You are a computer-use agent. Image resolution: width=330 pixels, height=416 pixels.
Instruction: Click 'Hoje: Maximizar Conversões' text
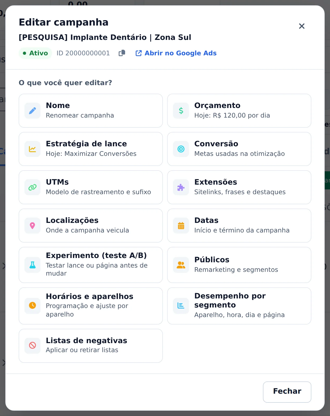(x=91, y=154)
